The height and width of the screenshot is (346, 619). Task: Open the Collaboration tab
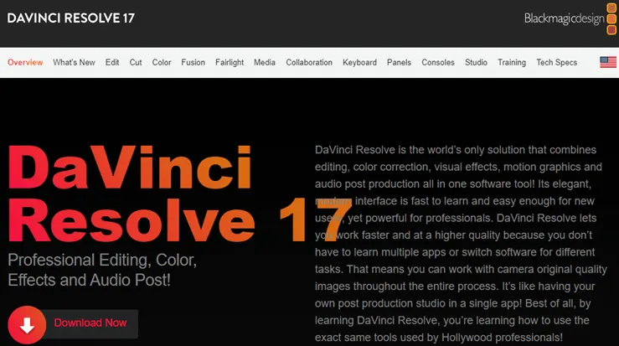click(x=309, y=62)
